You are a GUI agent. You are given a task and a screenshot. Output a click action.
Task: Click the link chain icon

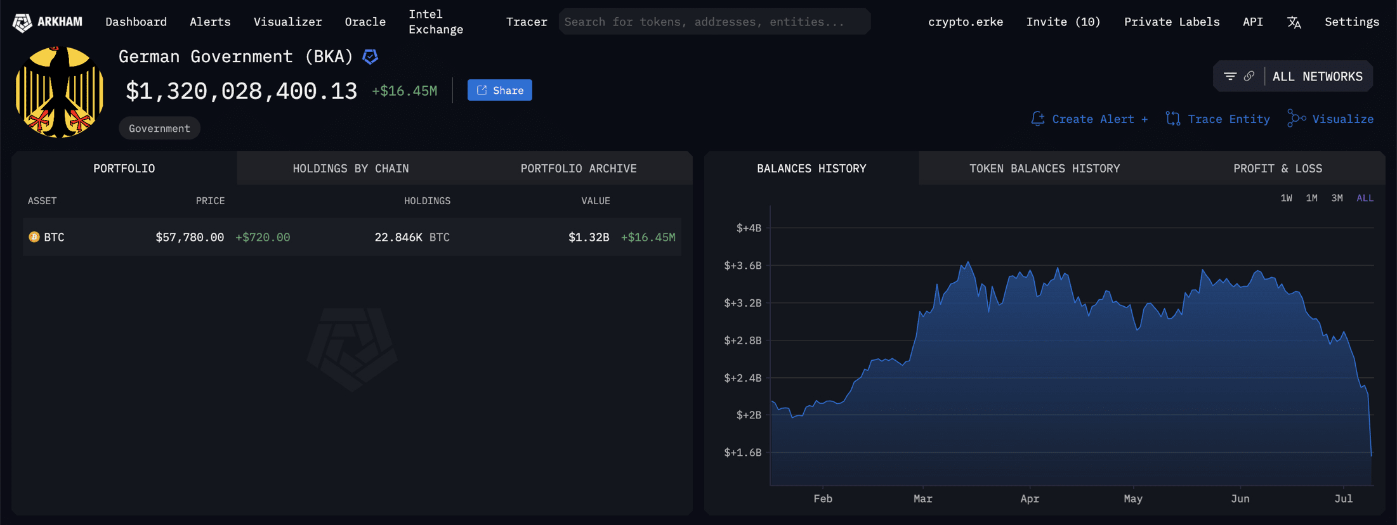pyautogui.click(x=1249, y=77)
